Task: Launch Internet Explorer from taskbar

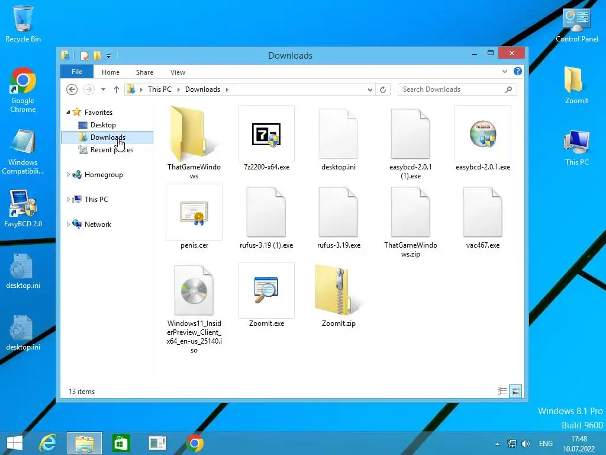Action: click(48, 443)
